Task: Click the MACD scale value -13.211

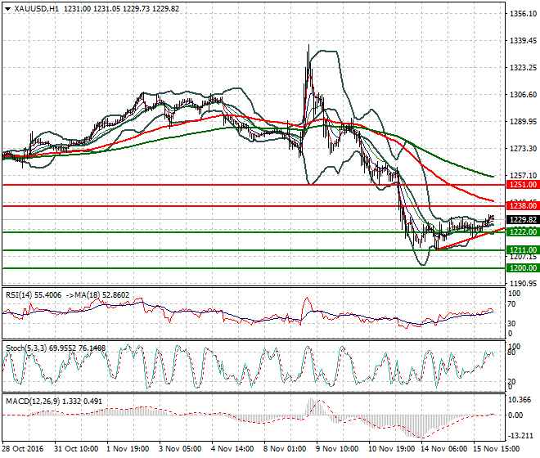Action: click(521, 436)
